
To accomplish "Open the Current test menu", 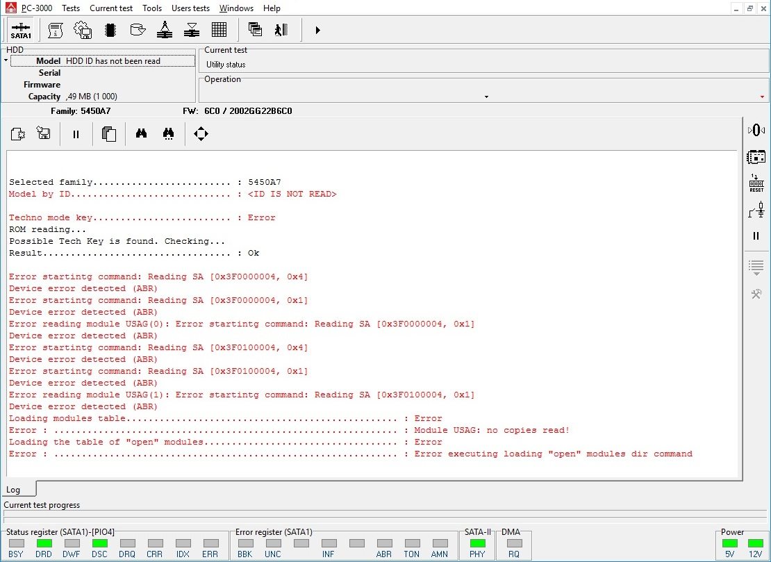I will coord(111,8).
